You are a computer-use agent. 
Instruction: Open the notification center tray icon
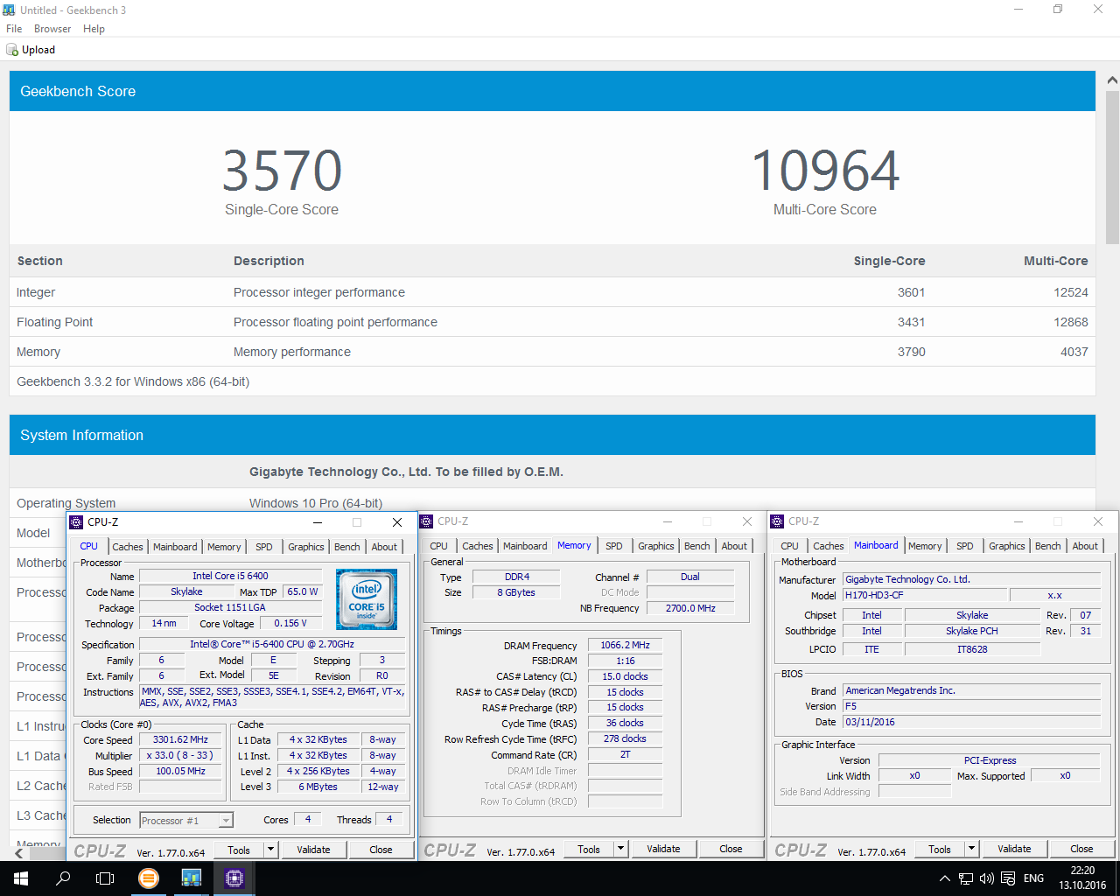[1008, 878]
